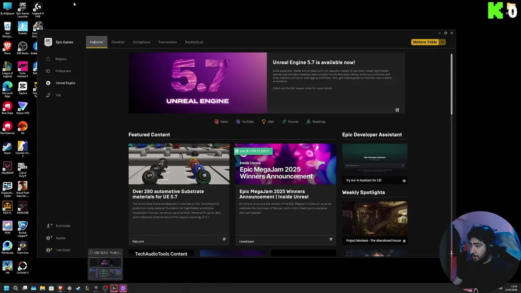Open İndirmeler downloads in the sidebar
The height and width of the screenshot is (293, 521).
[x=59, y=226]
